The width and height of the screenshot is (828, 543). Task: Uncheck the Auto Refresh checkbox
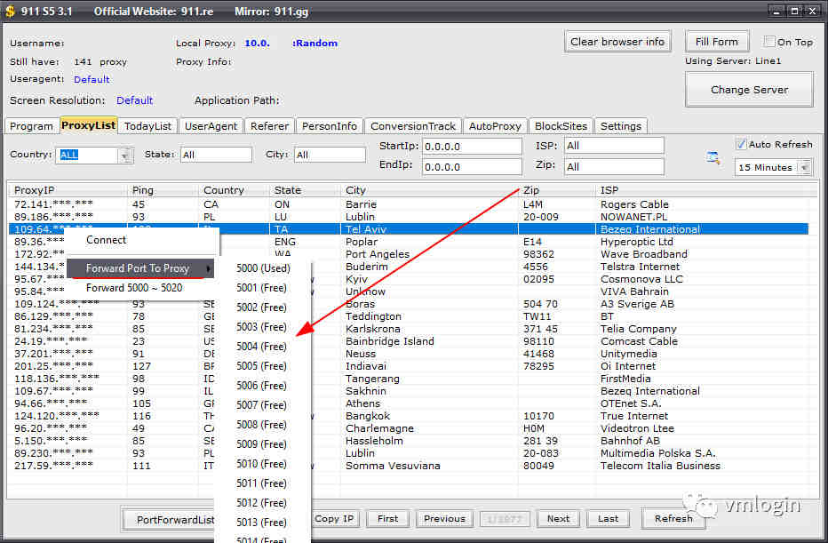[741, 144]
